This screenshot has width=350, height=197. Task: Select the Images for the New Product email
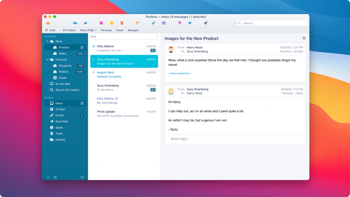click(x=124, y=61)
